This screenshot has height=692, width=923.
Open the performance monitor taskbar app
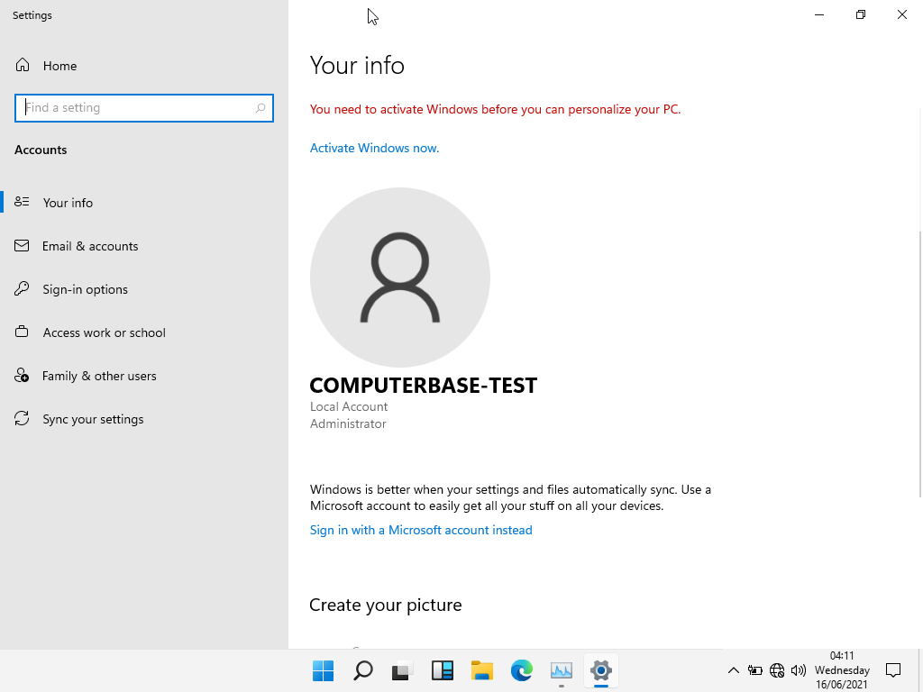pos(561,670)
